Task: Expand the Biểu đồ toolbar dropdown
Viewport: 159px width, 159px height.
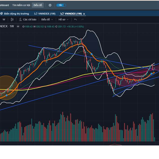Action: click(x=47, y=19)
